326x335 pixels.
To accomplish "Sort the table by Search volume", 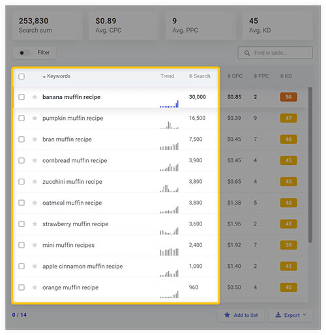I will tap(200, 76).
